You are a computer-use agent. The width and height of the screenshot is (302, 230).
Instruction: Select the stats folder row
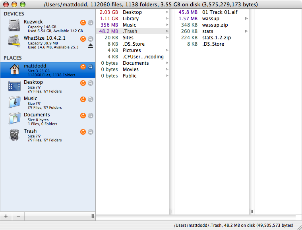[212, 31]
